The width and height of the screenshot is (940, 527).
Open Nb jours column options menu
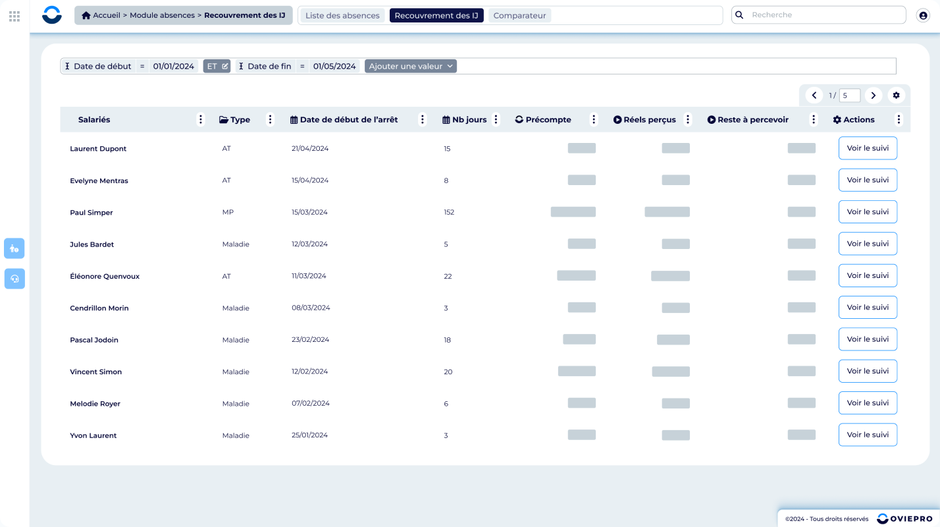click(496, 119)
